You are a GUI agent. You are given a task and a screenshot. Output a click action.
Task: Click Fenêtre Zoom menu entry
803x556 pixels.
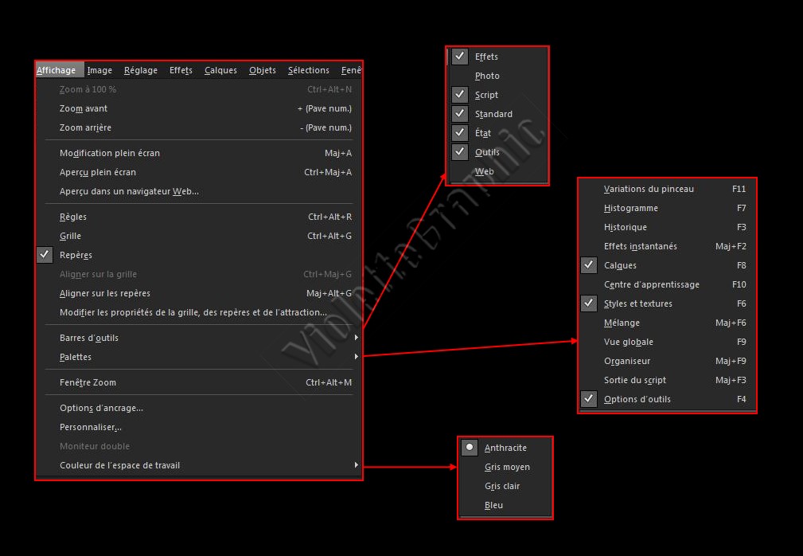coord(88,382)
